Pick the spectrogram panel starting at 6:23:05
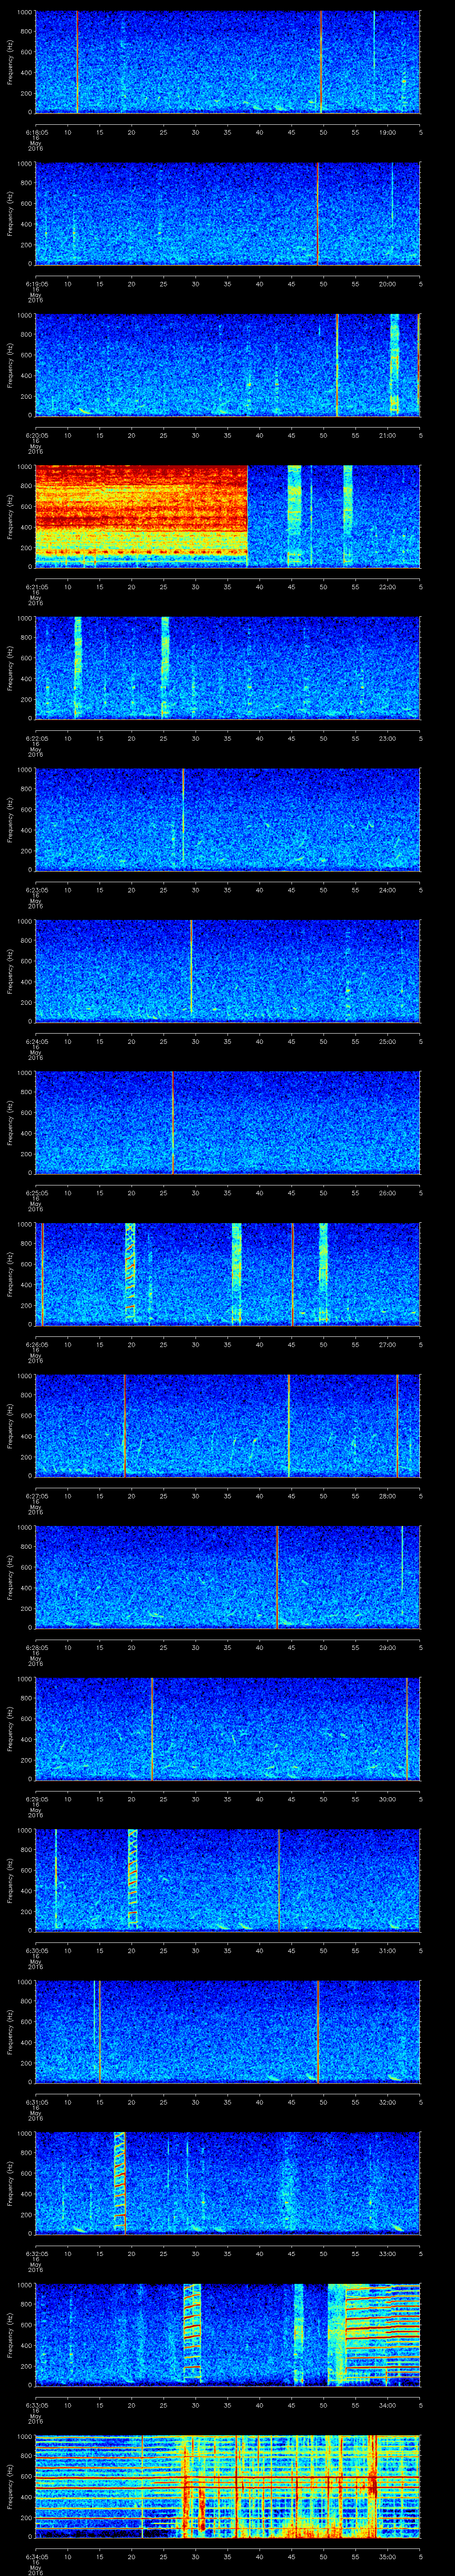455x2576 pixels. coord(228,819)
